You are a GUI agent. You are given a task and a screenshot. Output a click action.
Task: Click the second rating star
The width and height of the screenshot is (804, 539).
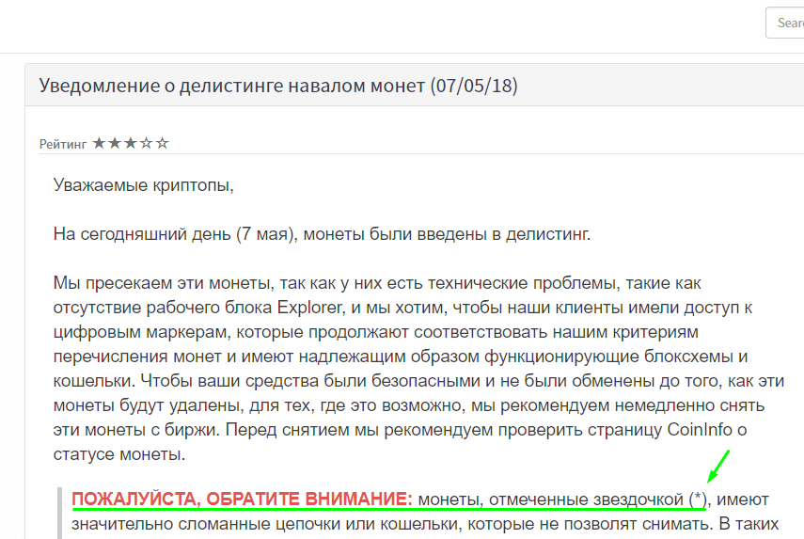coord(115,143)
